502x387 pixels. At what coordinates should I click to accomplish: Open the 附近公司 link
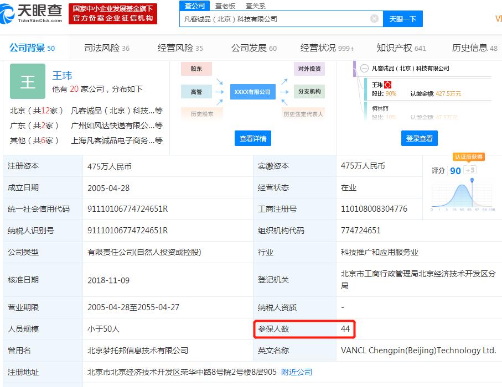click(x=298, y=372)
